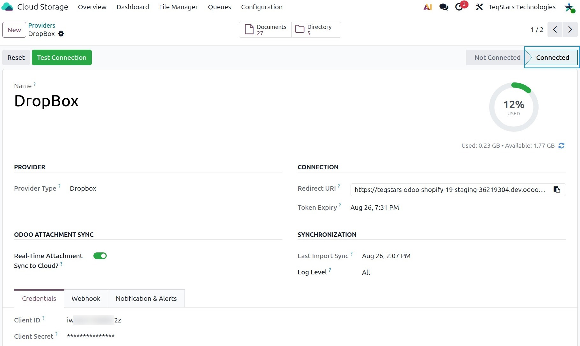Toggle Real-Time Attachment Sync to Cloud switch
580x346 pixels.
pos(100,256)
